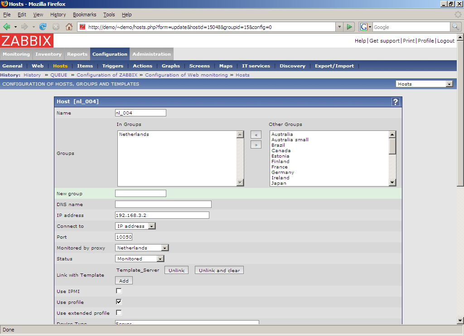Viewport: 464px width, 336px height.
Task: Click the page scrollbar down arrow
Action: pos(460,320)
